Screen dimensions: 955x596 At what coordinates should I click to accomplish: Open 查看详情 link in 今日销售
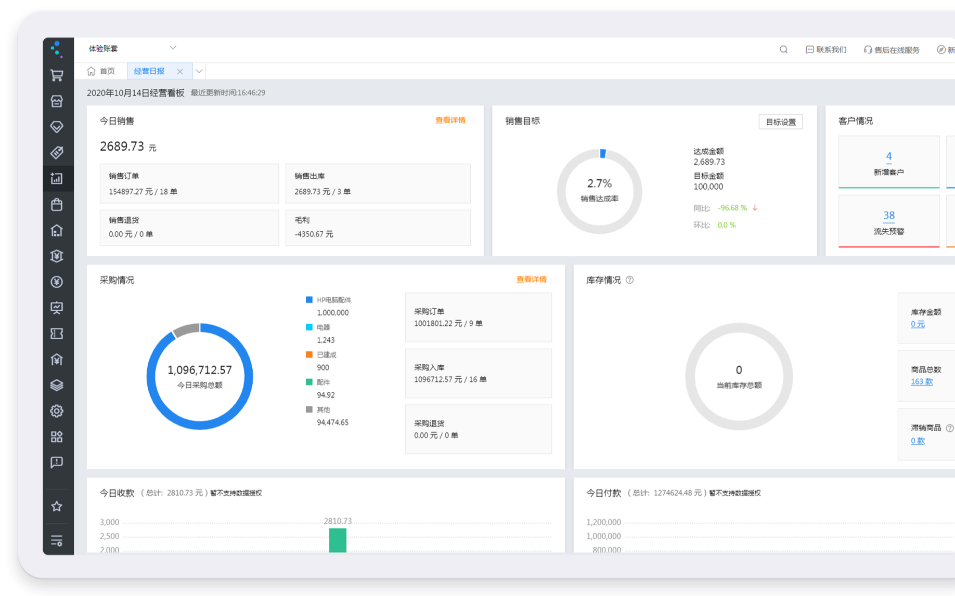(x=450, y=121)
